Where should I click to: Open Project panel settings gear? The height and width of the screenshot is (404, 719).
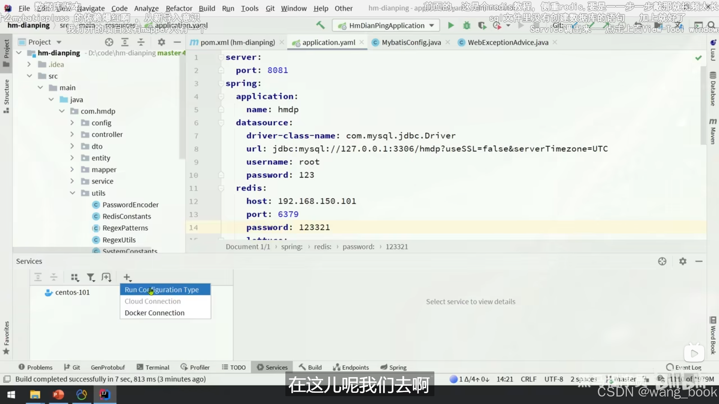pyautogui.click(x=161, y=42)
